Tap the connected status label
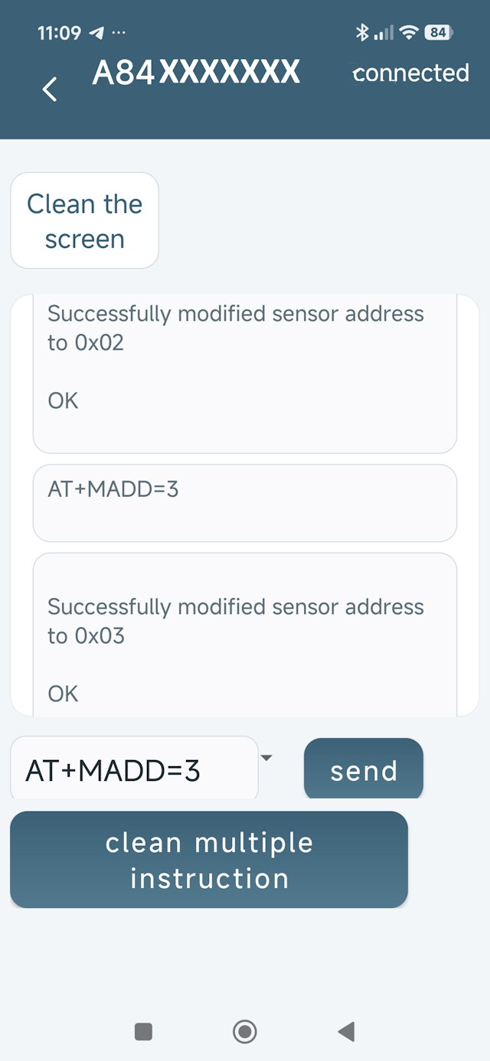This screenshot has height=1061, width=490. click(410, 73)
